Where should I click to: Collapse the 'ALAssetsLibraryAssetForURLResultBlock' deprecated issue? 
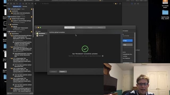(x=10, y=36)
